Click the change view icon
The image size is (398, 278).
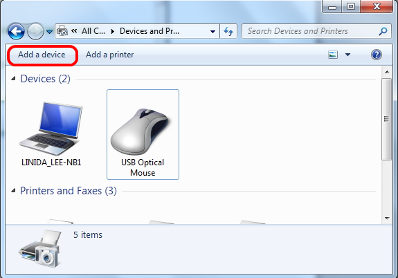click(333, 55)
